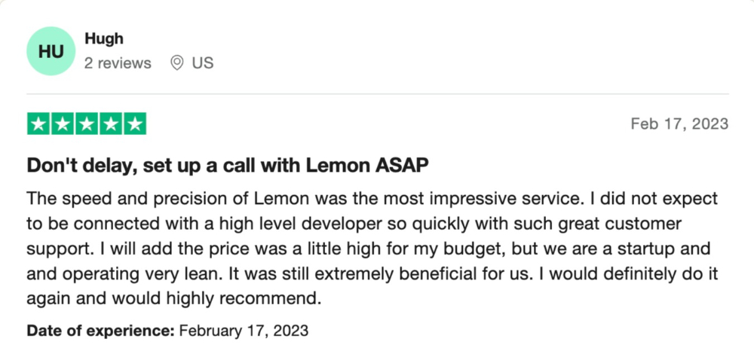Select the fifth rating star
754x354 pixels.
[135, 124]
